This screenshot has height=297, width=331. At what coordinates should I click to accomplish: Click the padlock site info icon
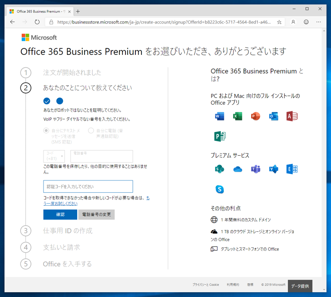[x=51, y=22]
